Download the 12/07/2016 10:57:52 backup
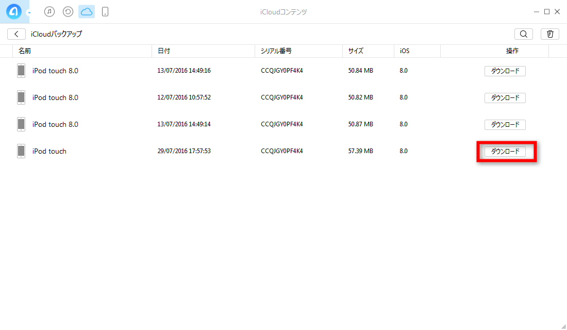Viewport: 567px width, 330px height. pos(505,97)
